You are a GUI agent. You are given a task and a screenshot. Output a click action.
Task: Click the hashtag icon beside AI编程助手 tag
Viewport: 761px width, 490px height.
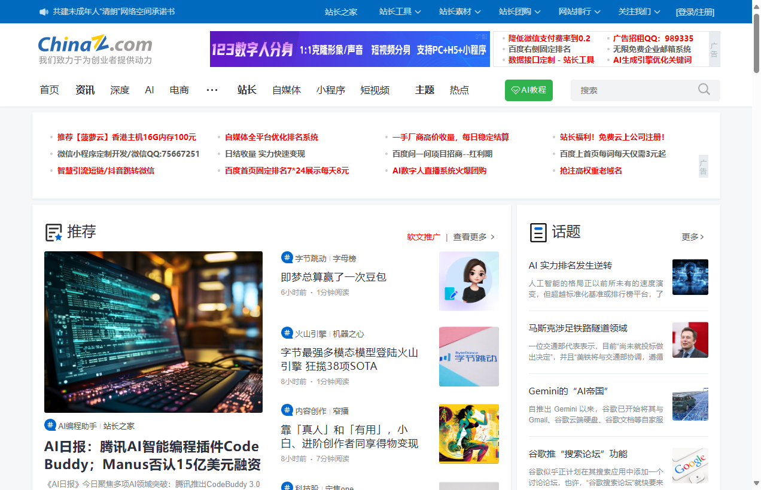[x=50, y=425]
